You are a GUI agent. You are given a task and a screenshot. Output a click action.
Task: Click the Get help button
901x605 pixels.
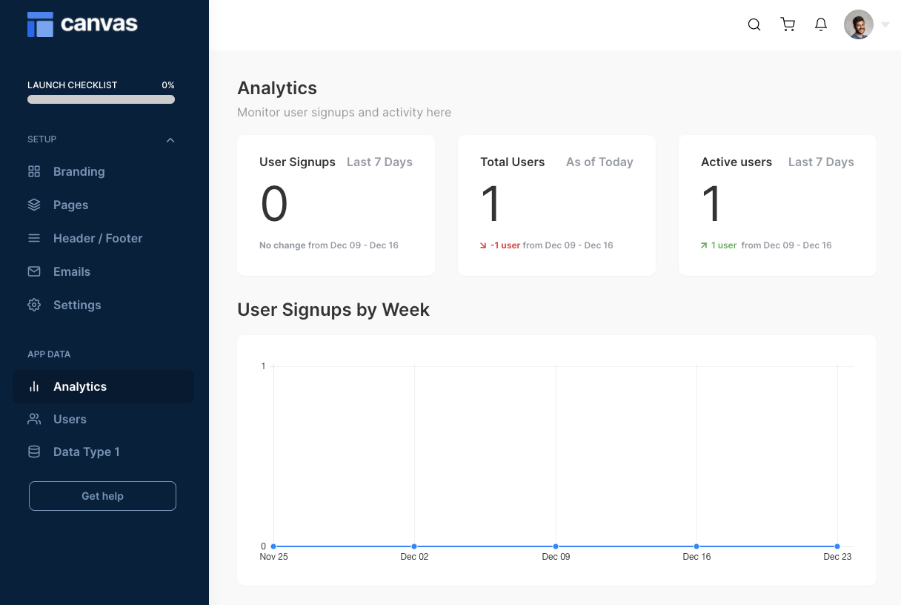click(102, 496)
